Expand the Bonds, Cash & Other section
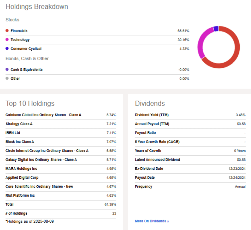The image size is (251, 230). point(27,58)
